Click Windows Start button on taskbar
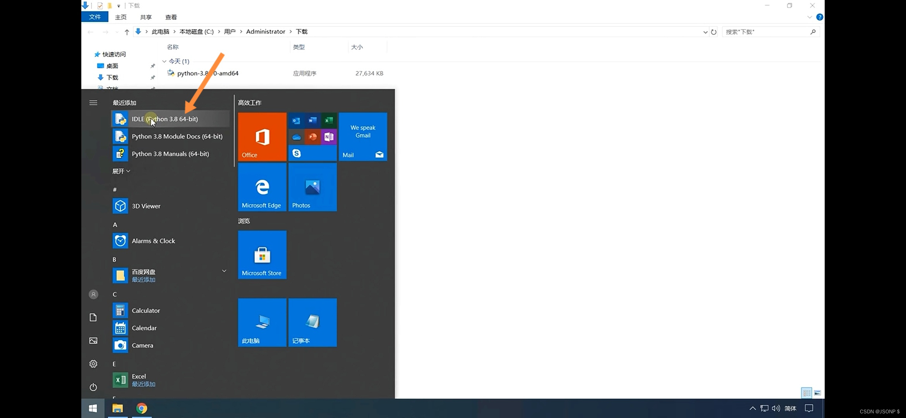This screenshot has width=906, height=418. pyautogui.click(x=93, y=408)
